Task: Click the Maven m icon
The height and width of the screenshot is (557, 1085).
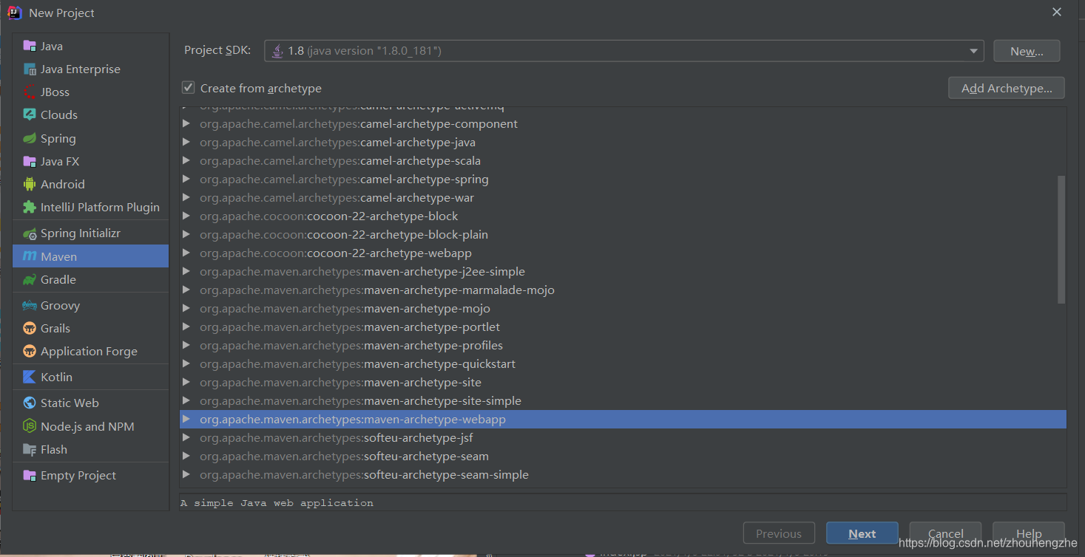Action: tap(30, 256)
